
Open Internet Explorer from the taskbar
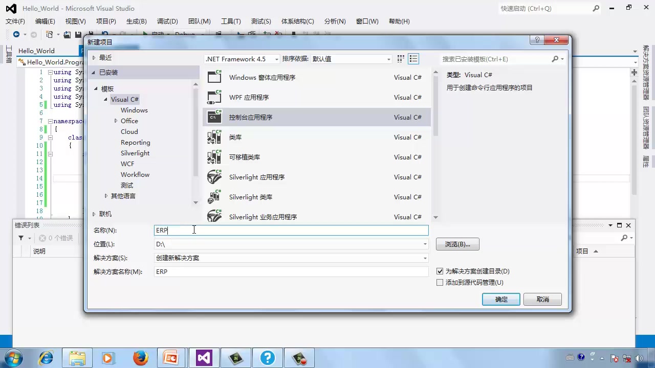[46, 358]
